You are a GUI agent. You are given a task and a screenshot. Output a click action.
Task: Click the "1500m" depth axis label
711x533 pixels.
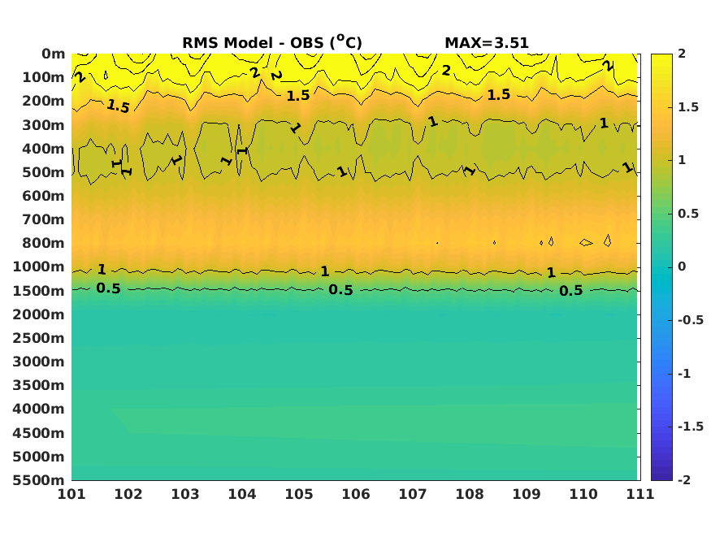pos(39,291)
